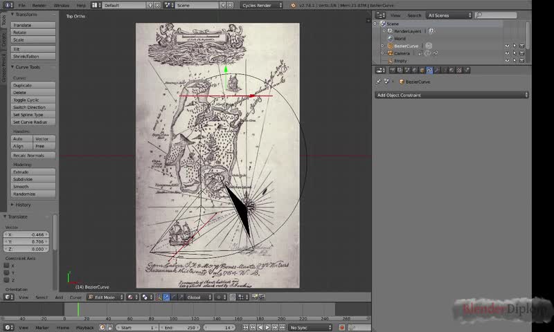
Task: Open the Help menu
Action: (x=81, y=6)
